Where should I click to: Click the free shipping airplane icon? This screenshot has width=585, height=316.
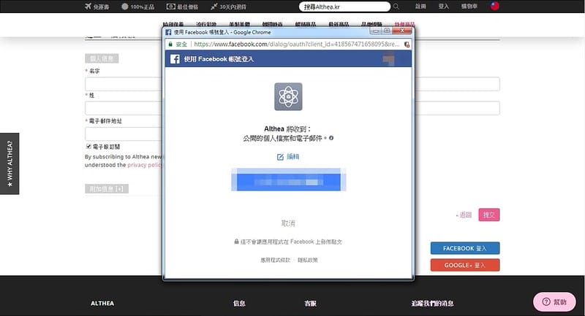point(88,6)
